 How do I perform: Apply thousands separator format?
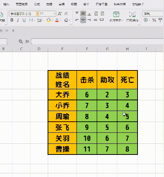160,20
